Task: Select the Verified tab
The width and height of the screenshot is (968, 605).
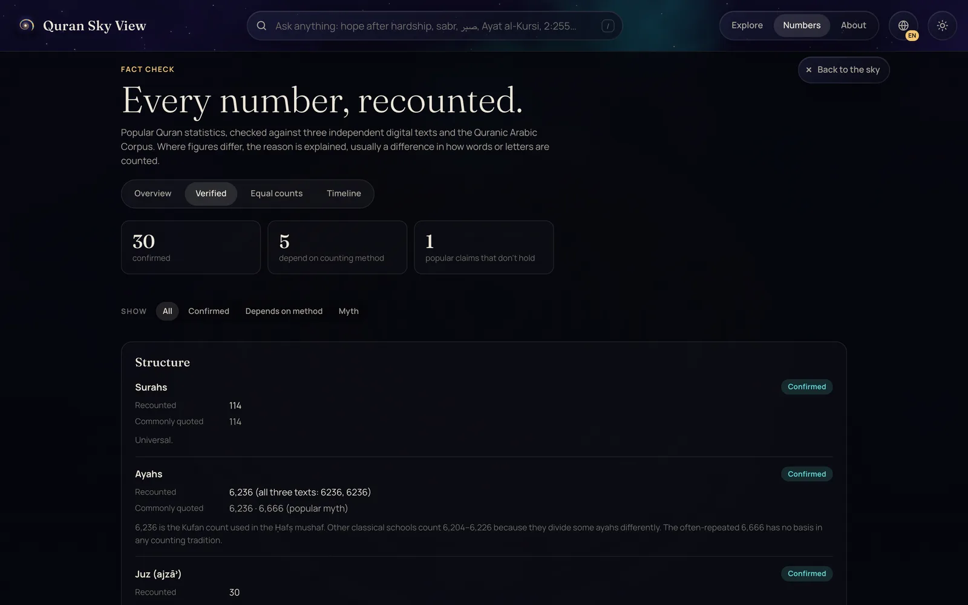Action: pyautogui.click(x=211, y=194)
